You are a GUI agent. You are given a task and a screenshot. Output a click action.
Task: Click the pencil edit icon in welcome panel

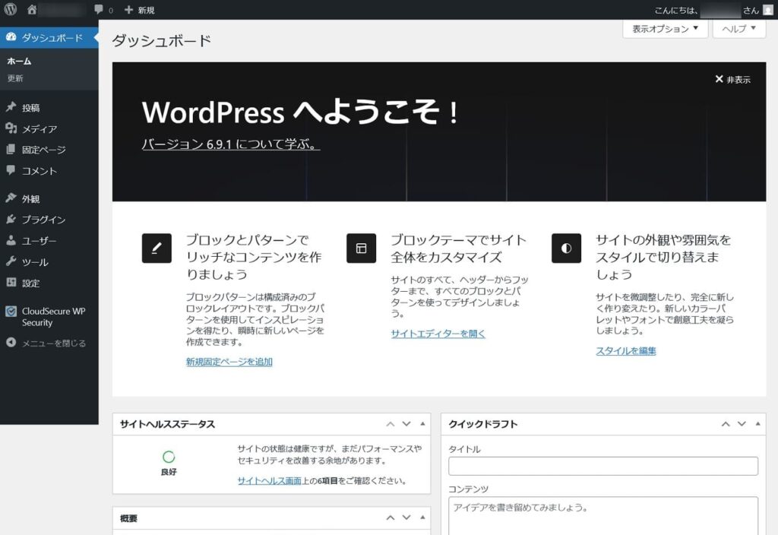point(157,249)
